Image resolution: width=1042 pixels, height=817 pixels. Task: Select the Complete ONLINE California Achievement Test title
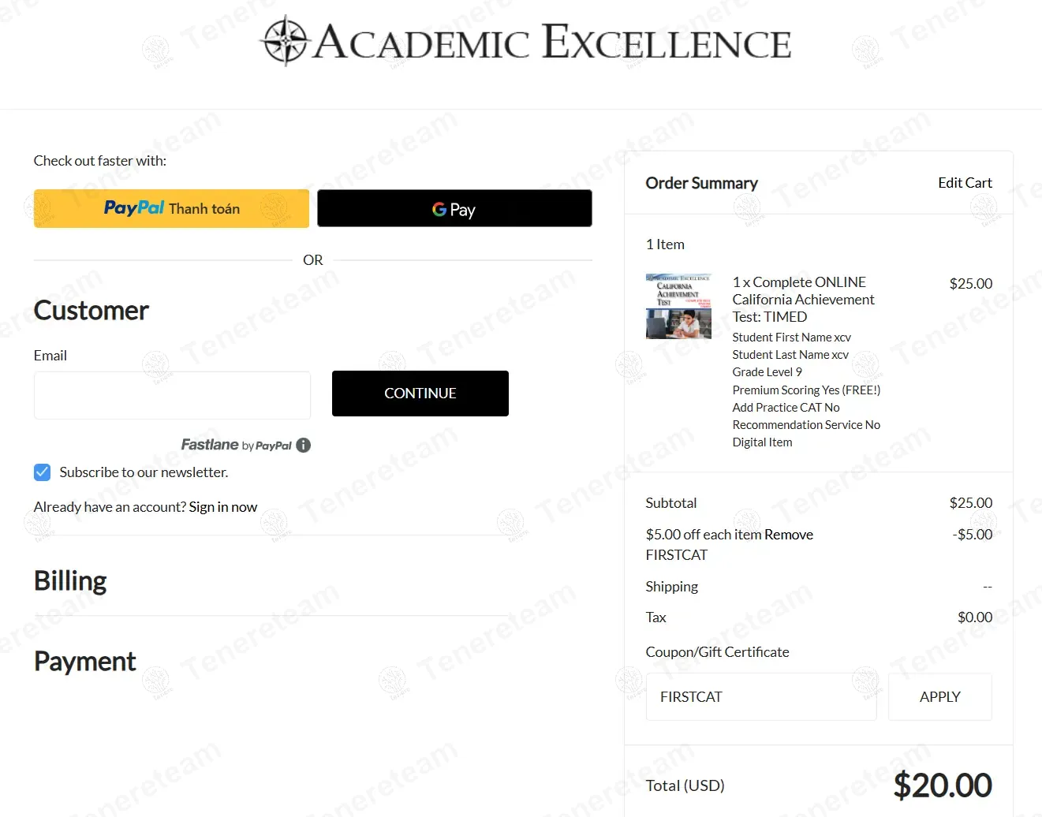point(803,300)
